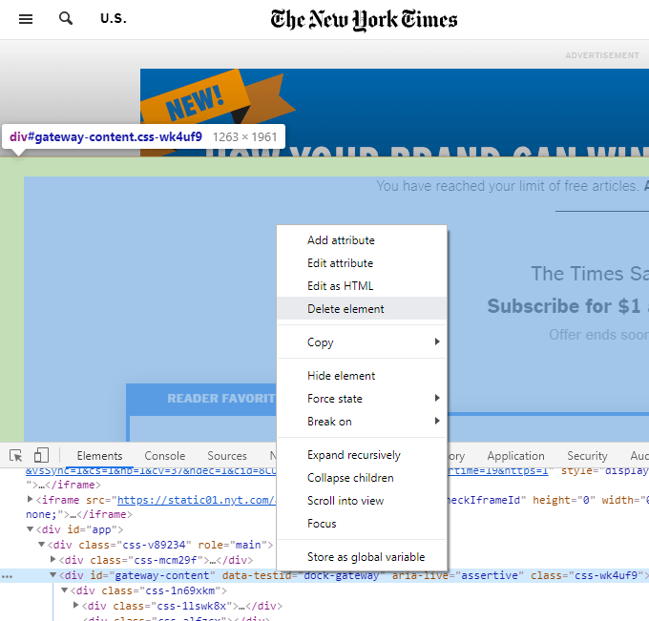Activate the inspect element picker icon
This screenshot has width=649, height=621.
[x=16, y=456]
